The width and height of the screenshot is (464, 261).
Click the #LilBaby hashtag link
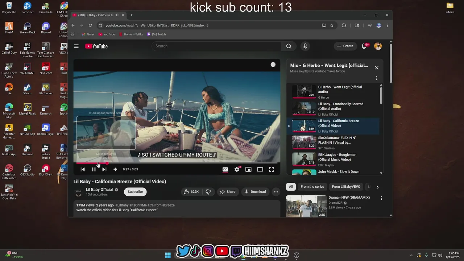coord(122,205)
